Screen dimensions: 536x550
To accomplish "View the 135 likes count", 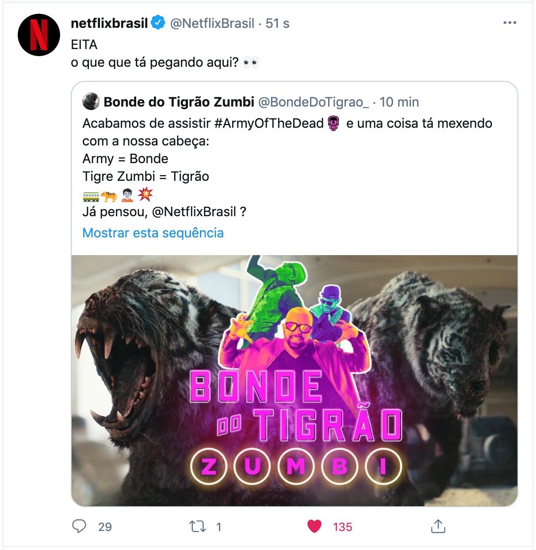I will pos(342,527).
